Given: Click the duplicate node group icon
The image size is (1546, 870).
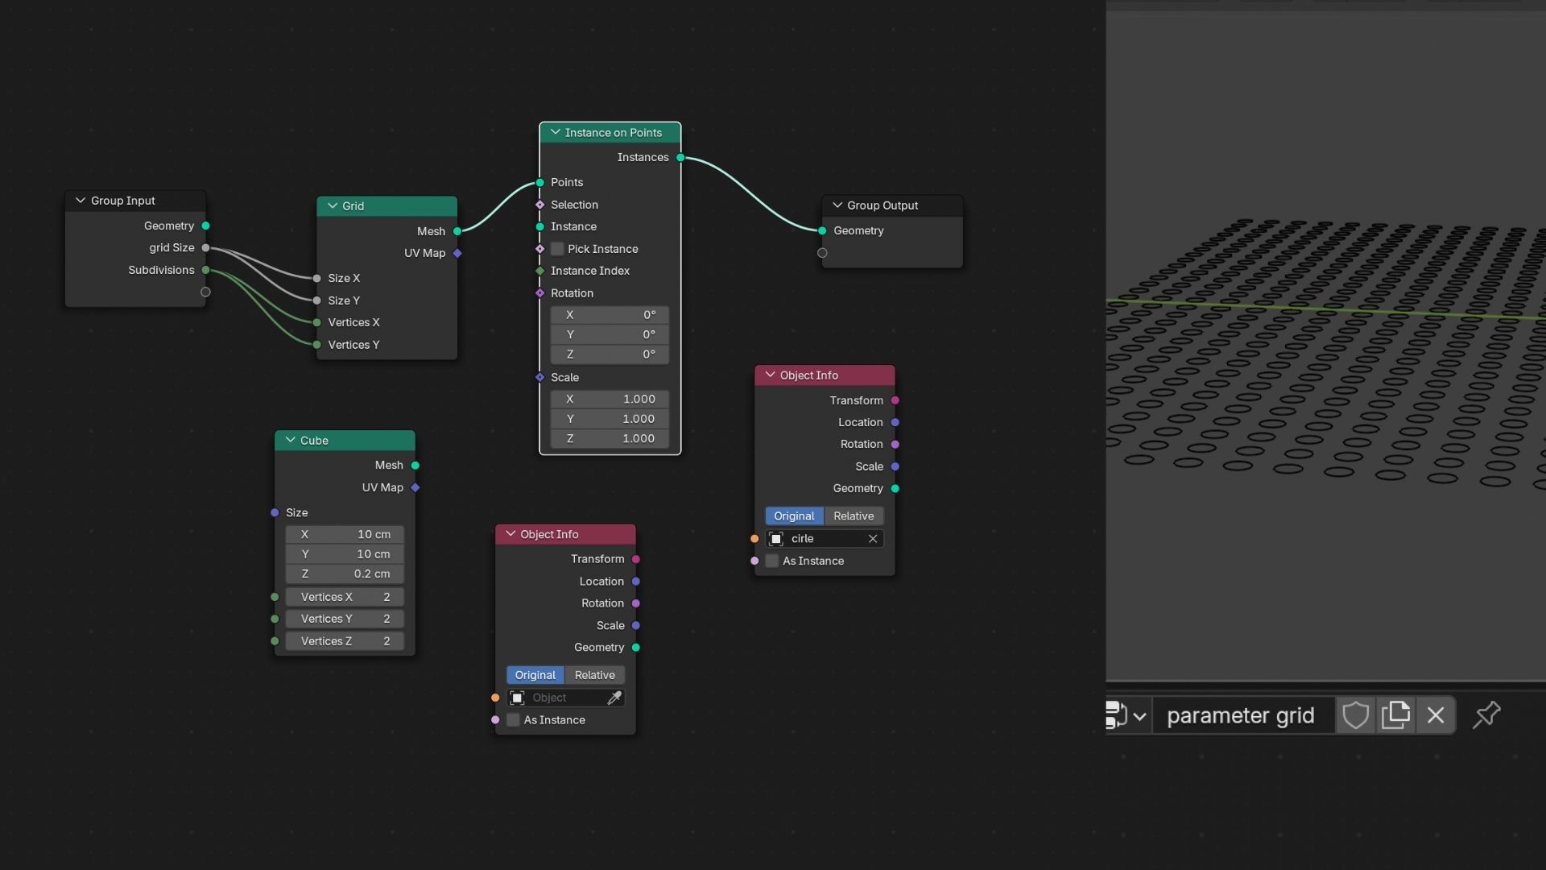Looking at the screenshot, I should 1395,715.
